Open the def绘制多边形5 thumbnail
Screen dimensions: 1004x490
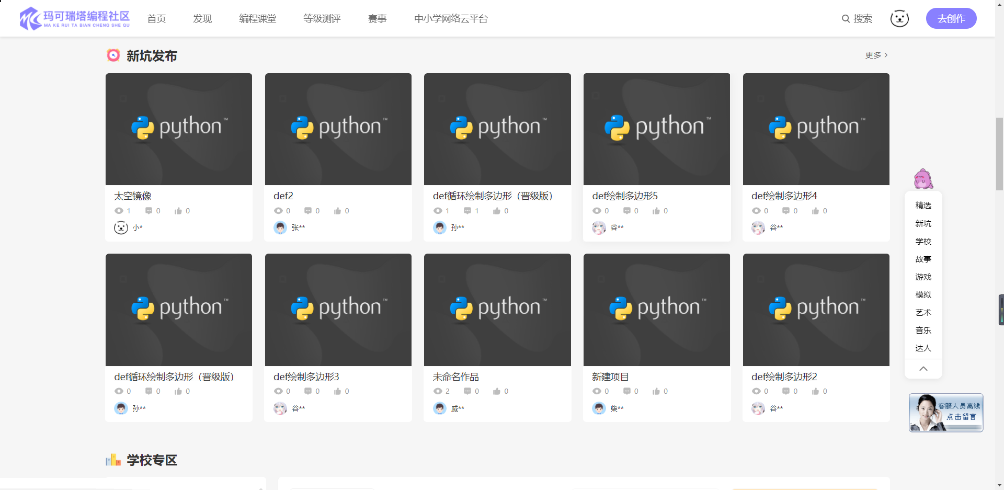[657, 129]
